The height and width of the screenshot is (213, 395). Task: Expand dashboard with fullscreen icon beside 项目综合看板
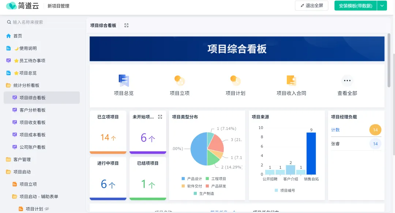(127, 25)
